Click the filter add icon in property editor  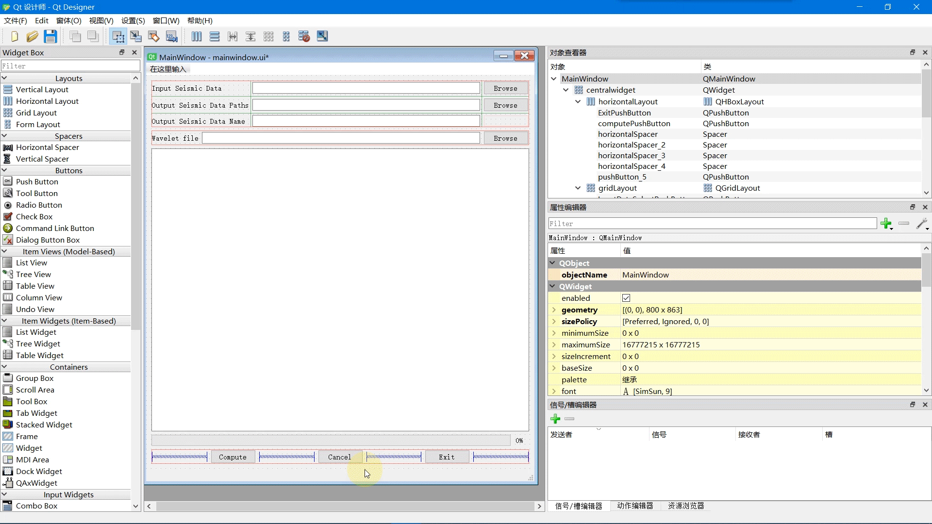pos(885,223)
